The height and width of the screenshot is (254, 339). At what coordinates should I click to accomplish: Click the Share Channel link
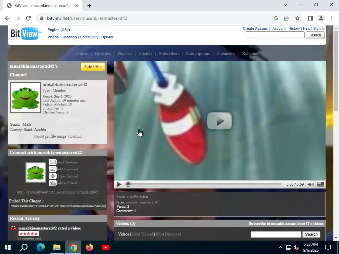click(x=67, y=176)
